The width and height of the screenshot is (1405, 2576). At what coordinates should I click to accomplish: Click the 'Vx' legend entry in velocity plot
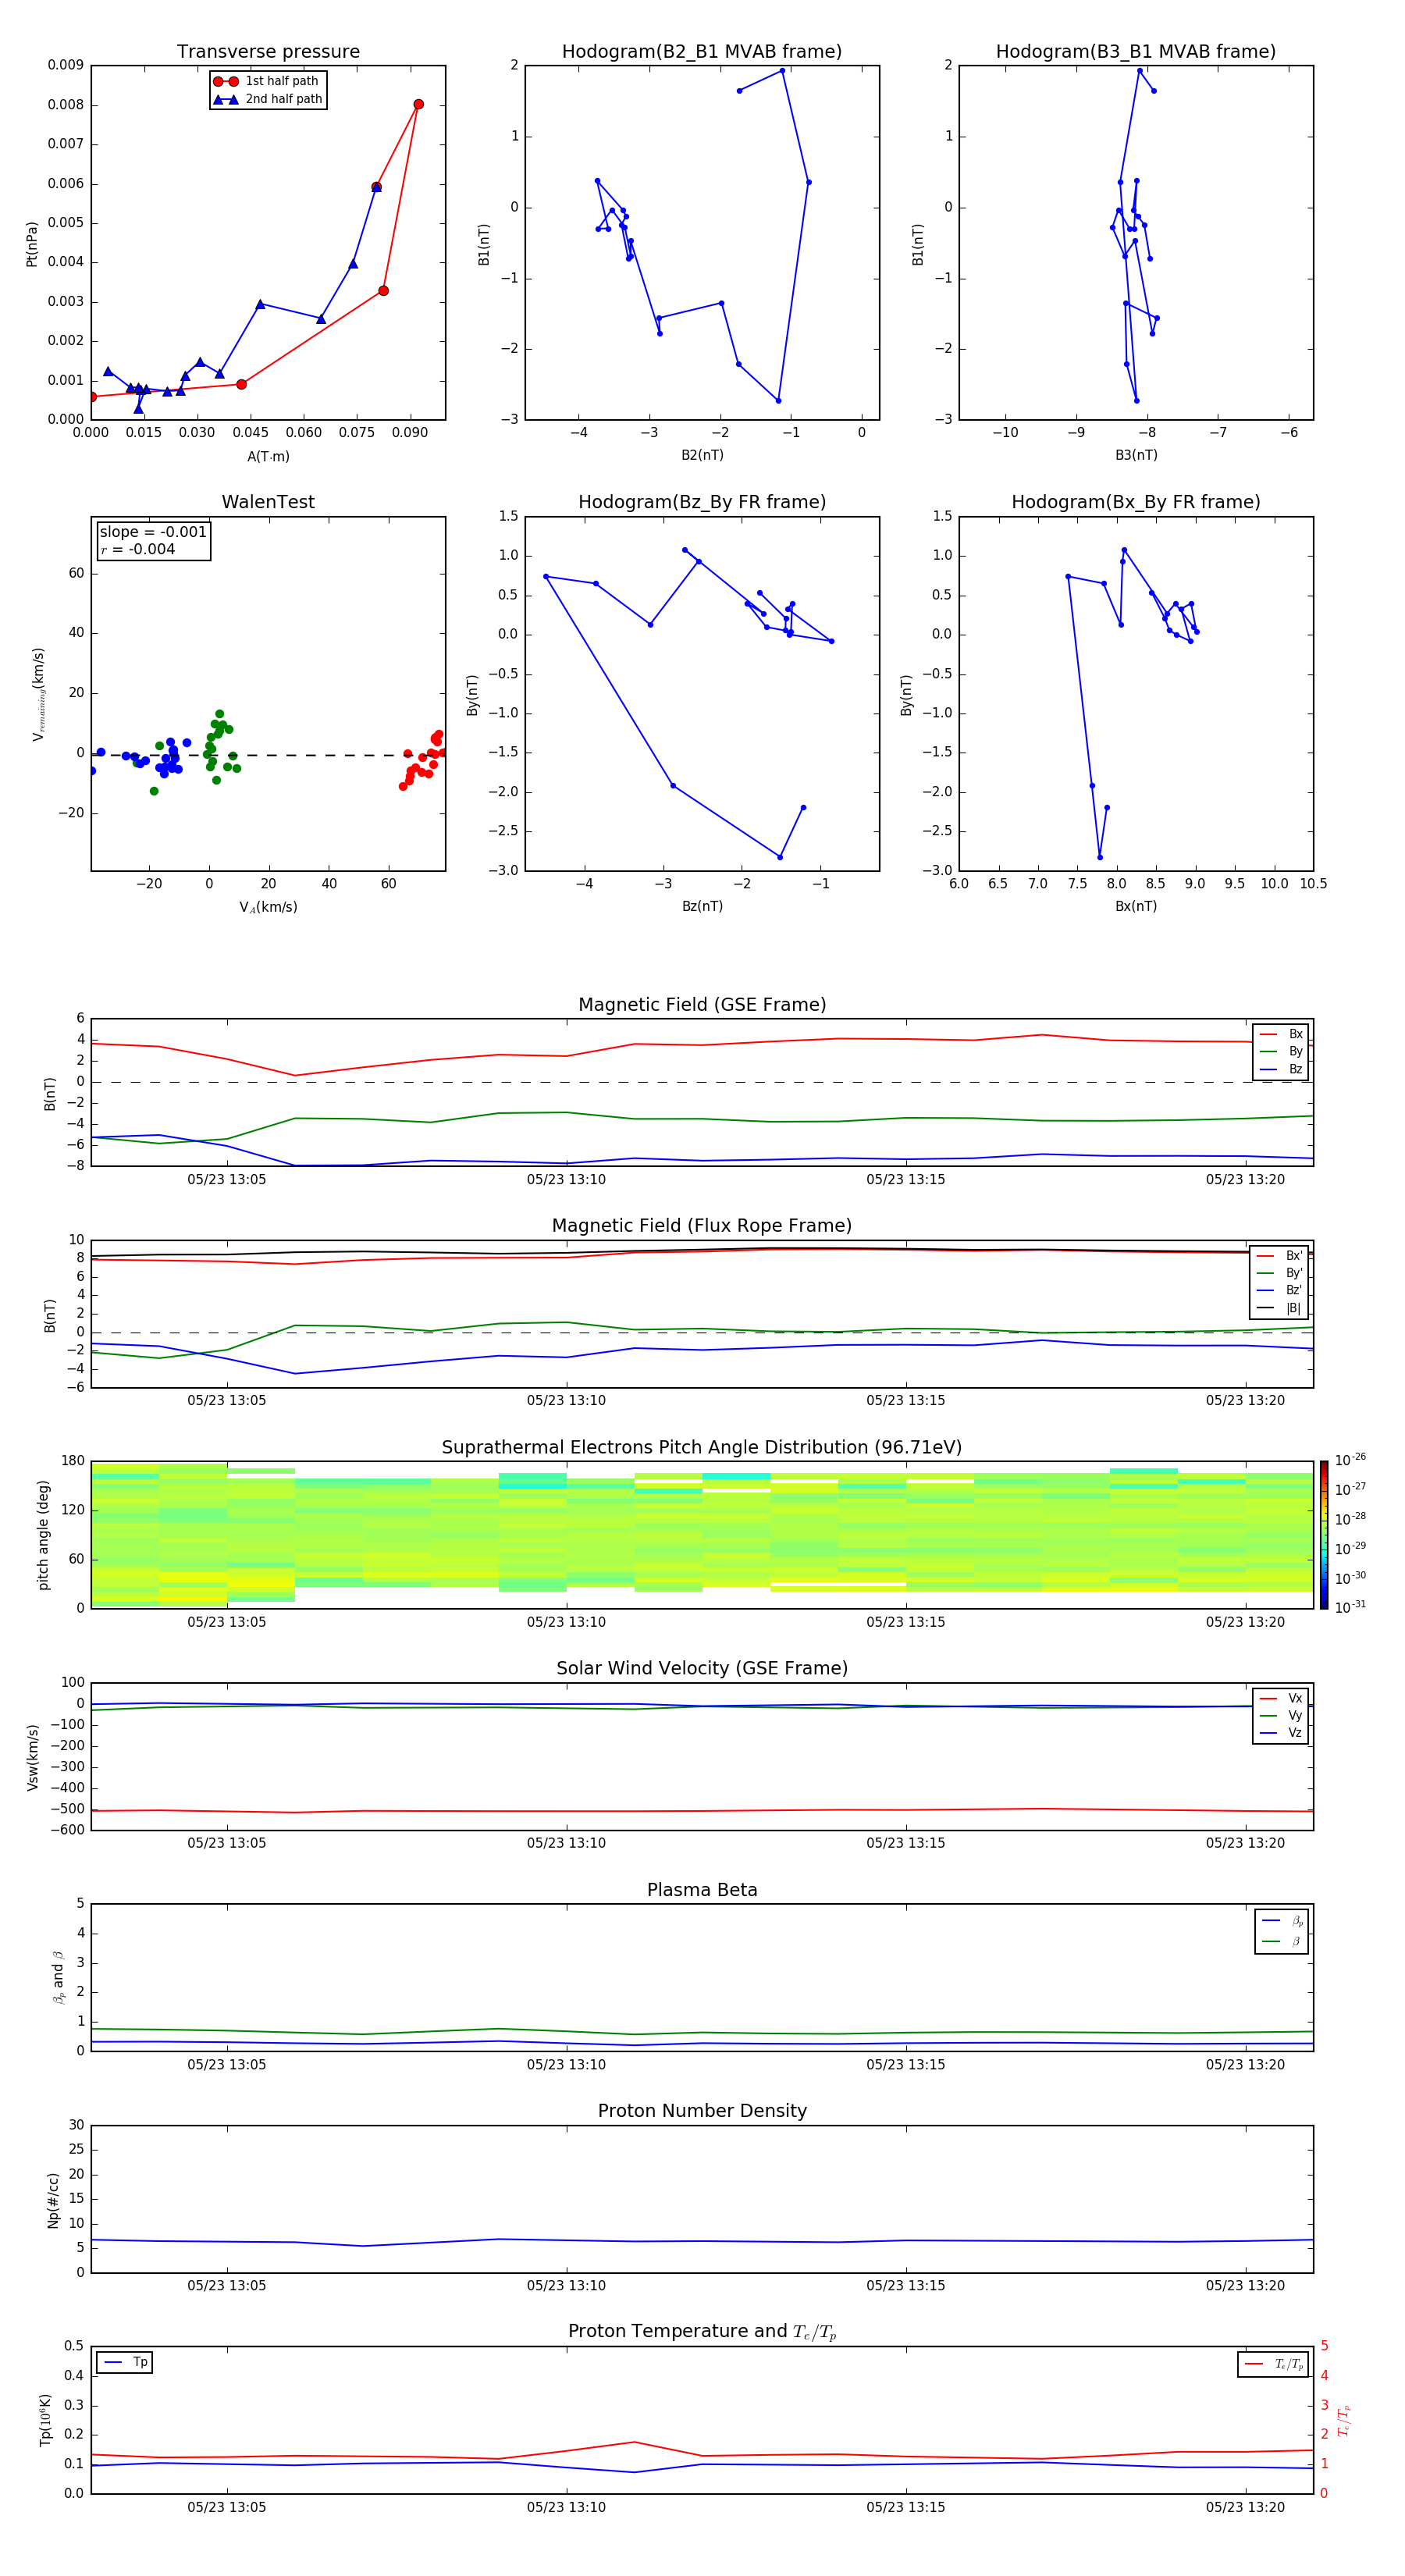click(1281, 1699)
